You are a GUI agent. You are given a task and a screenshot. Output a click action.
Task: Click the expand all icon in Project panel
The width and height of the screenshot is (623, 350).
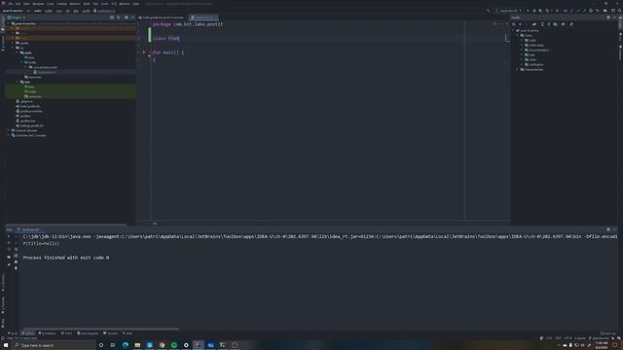click(118, 17)
